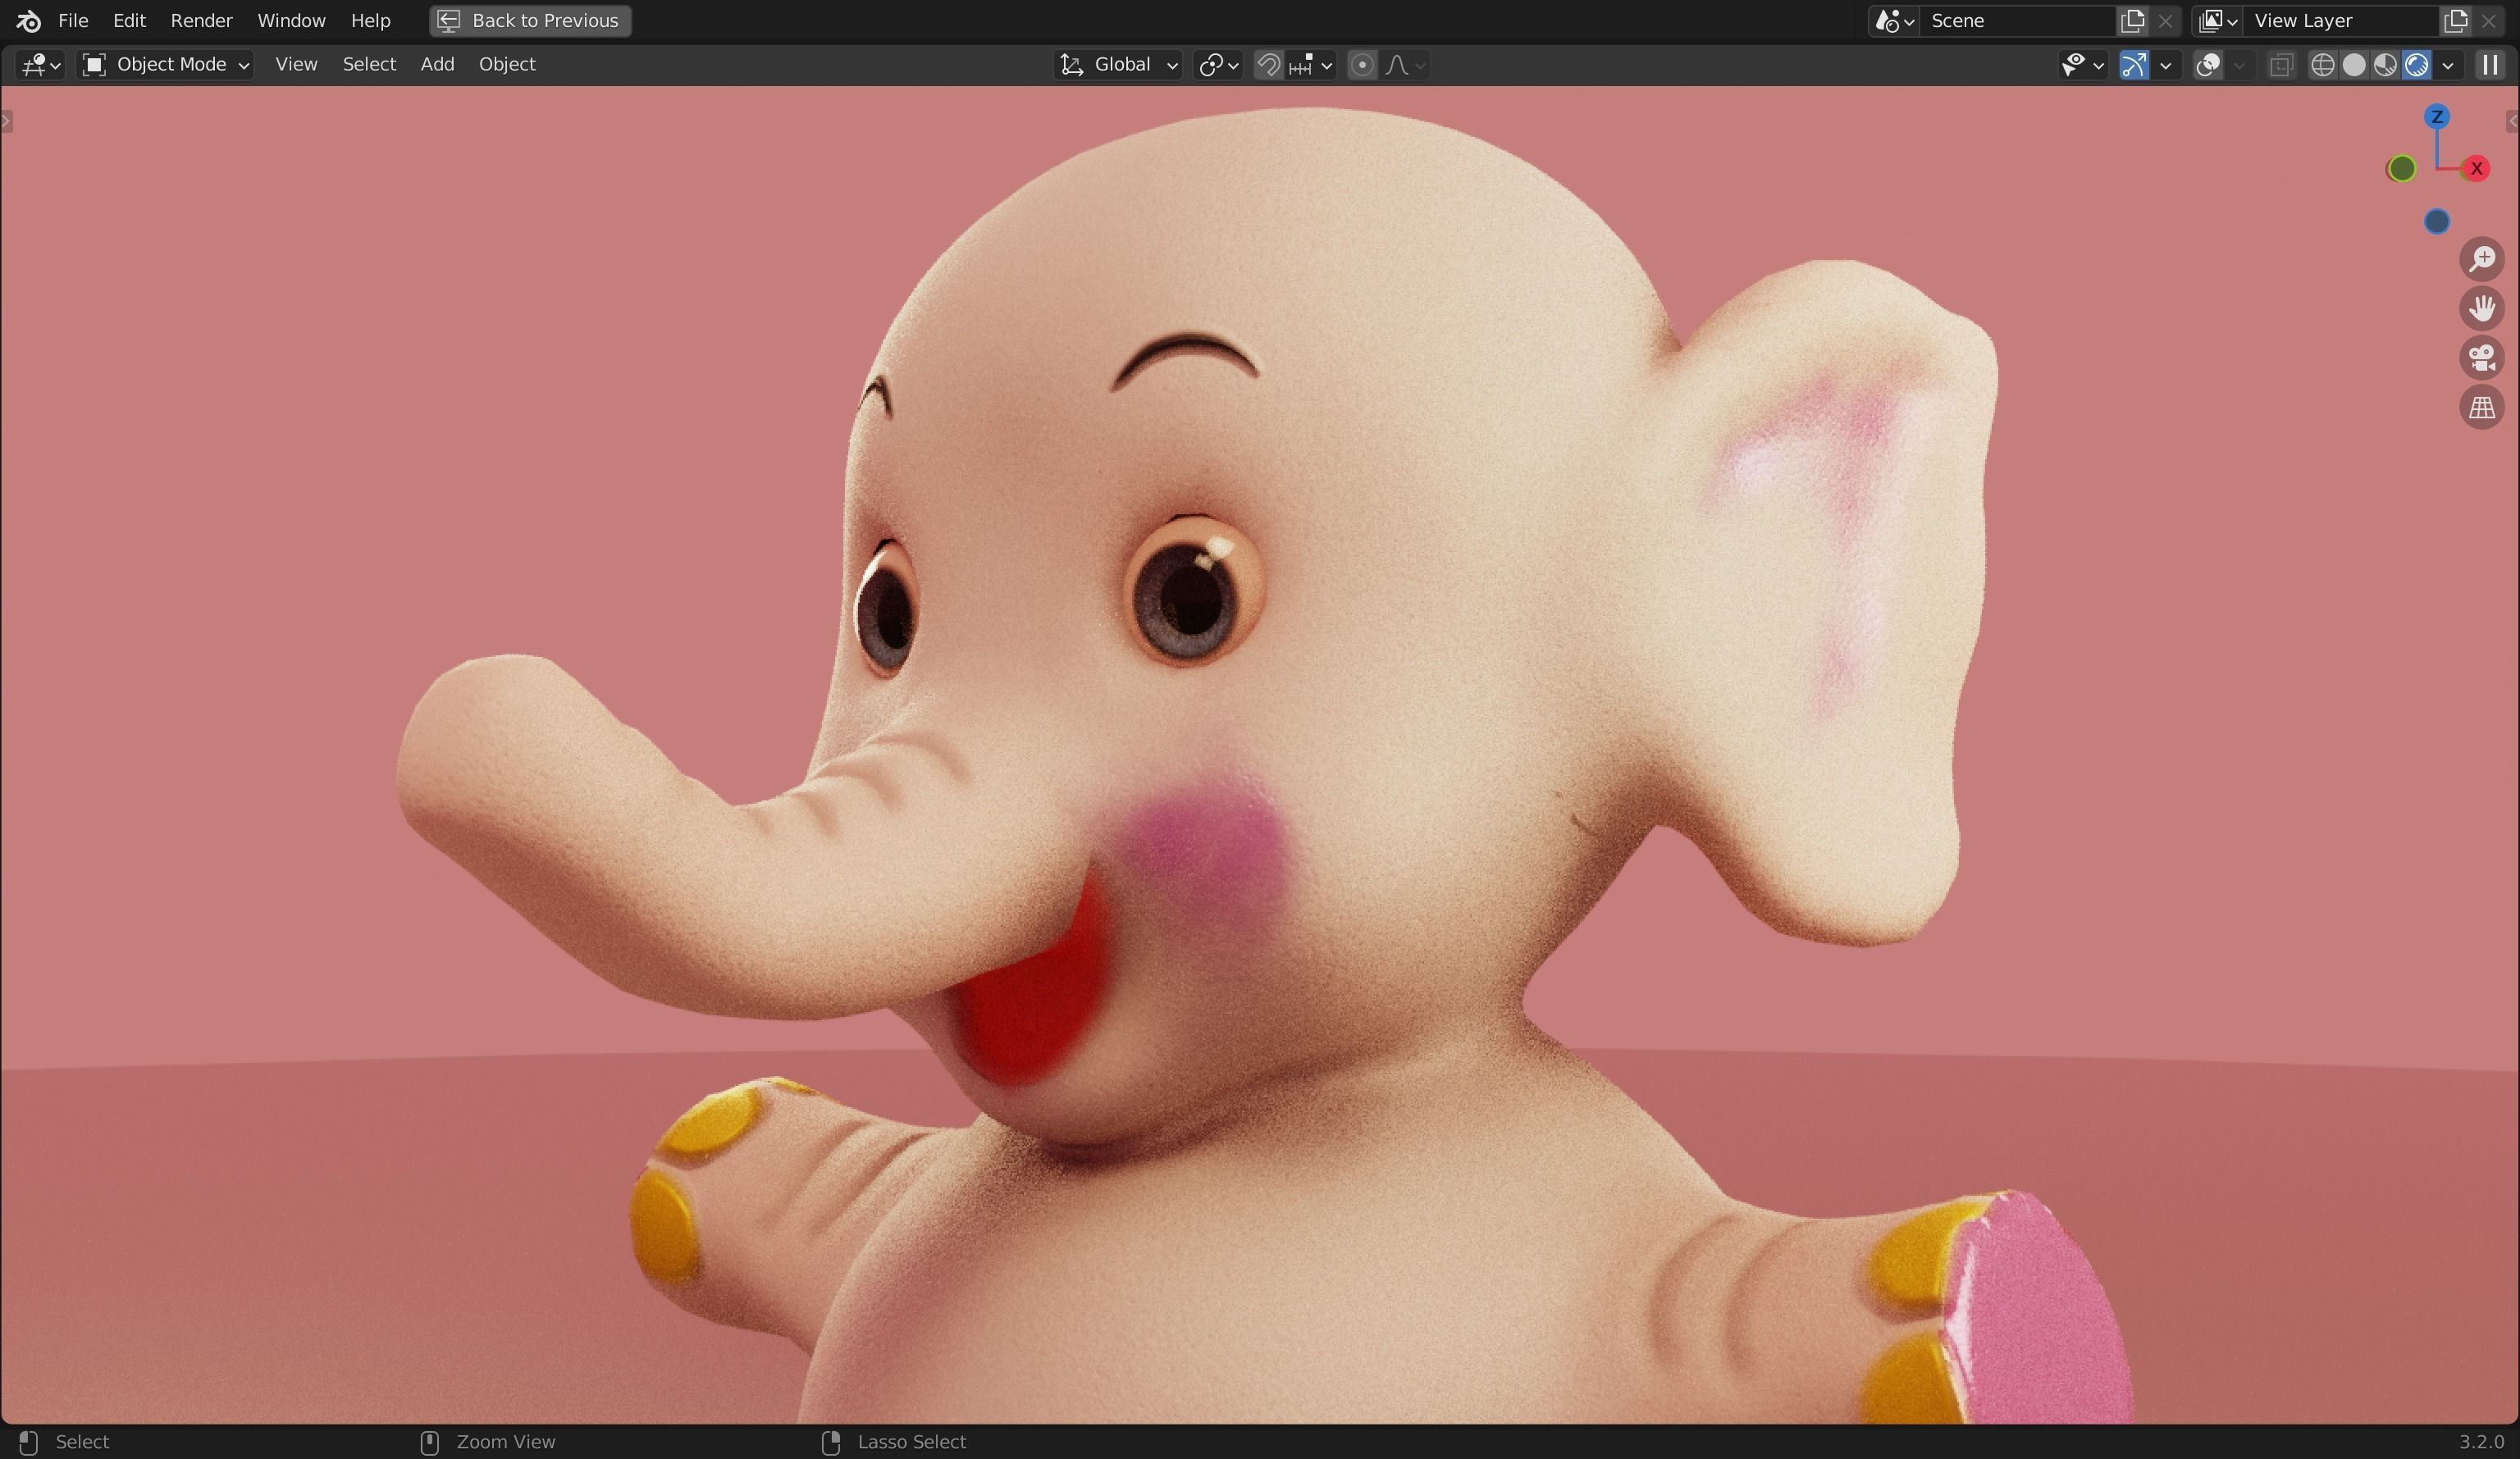The image size is (2520, 1459).
Task: Switch to Material Preview shading
Action: point(2385,65)
